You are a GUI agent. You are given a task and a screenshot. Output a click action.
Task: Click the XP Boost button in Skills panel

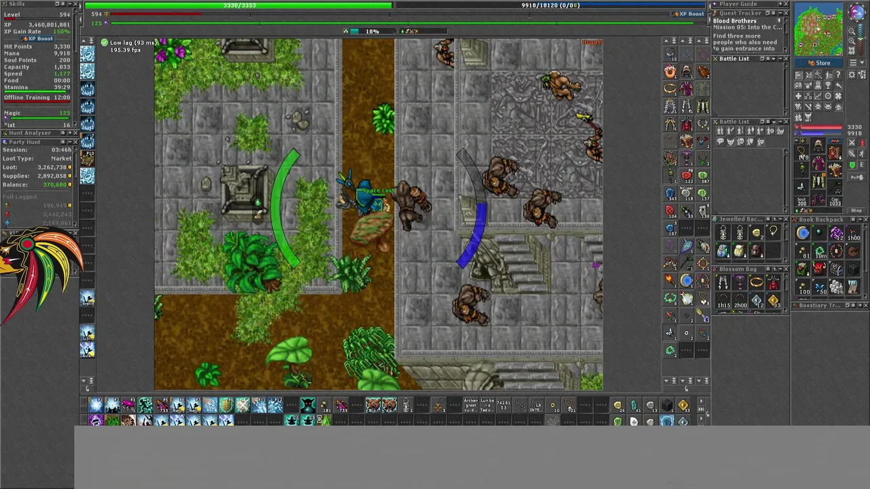click(x=37, y=39)
